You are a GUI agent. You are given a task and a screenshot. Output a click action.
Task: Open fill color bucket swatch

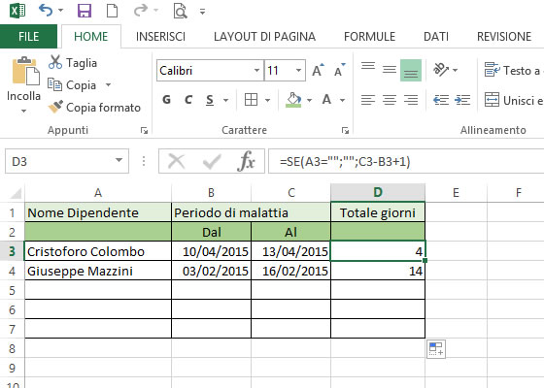point(293,100)
